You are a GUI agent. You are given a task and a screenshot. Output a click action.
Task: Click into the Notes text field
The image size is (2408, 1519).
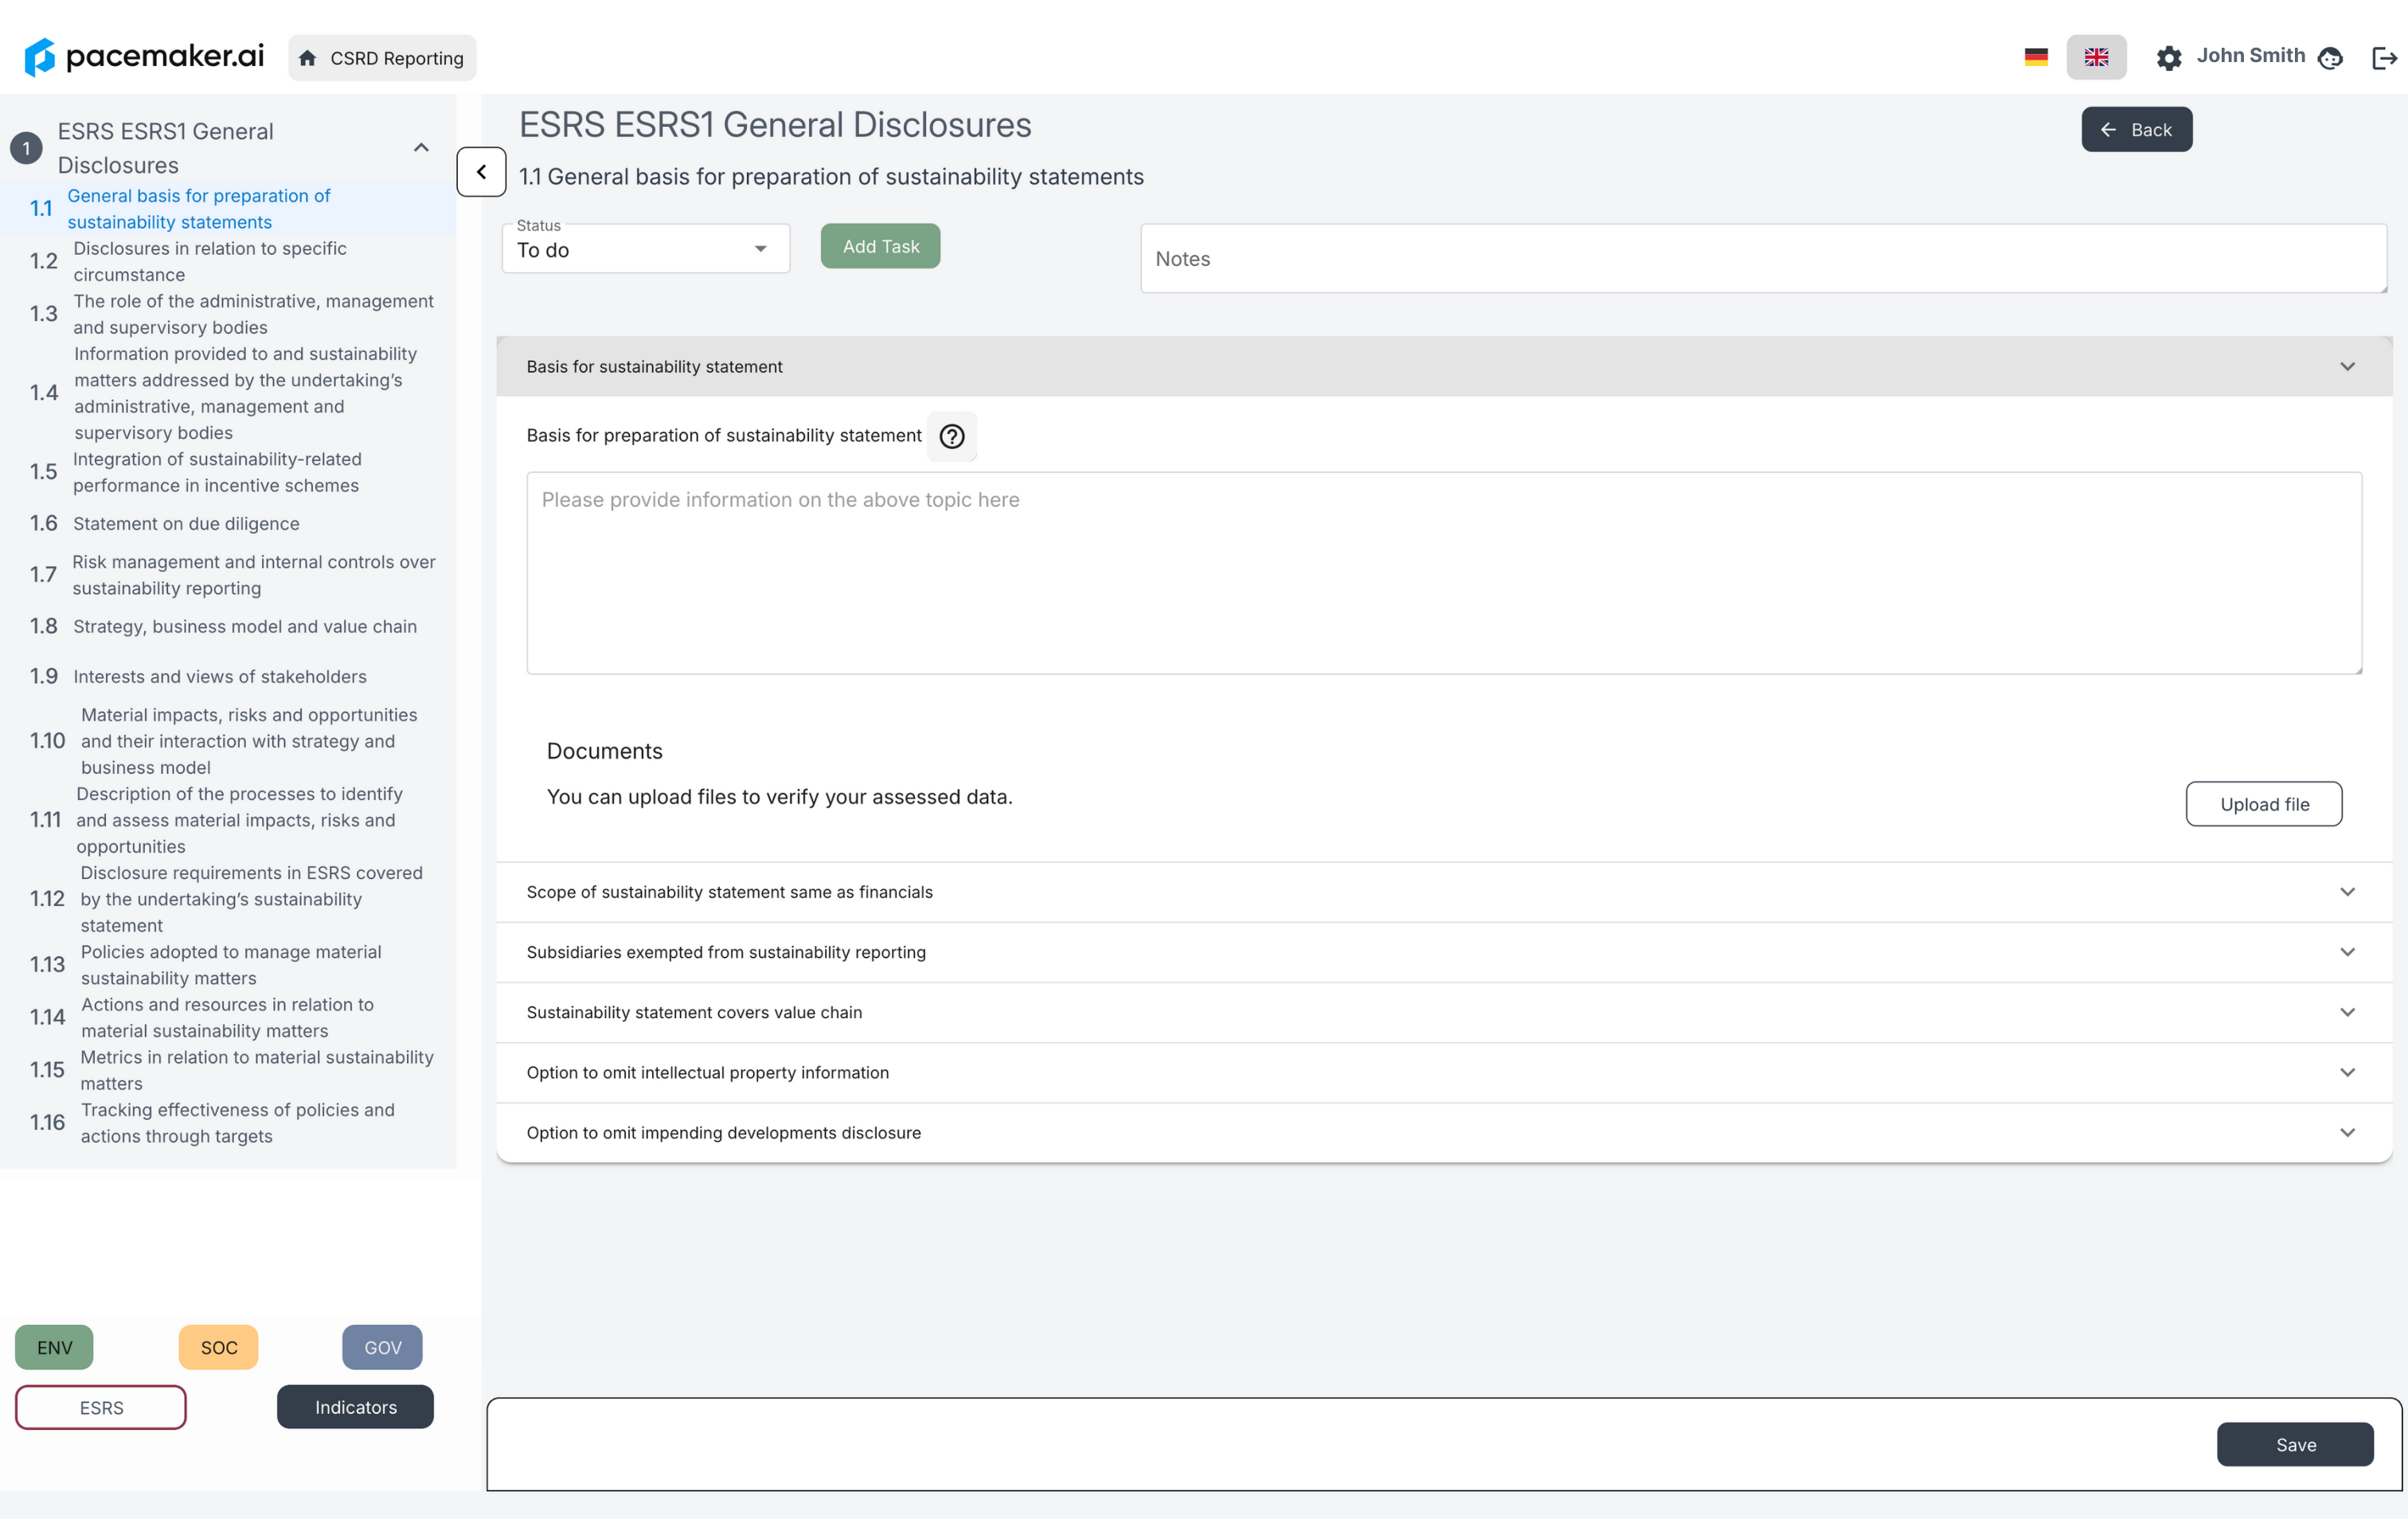pyautogui.click(x=1762, y=258)
